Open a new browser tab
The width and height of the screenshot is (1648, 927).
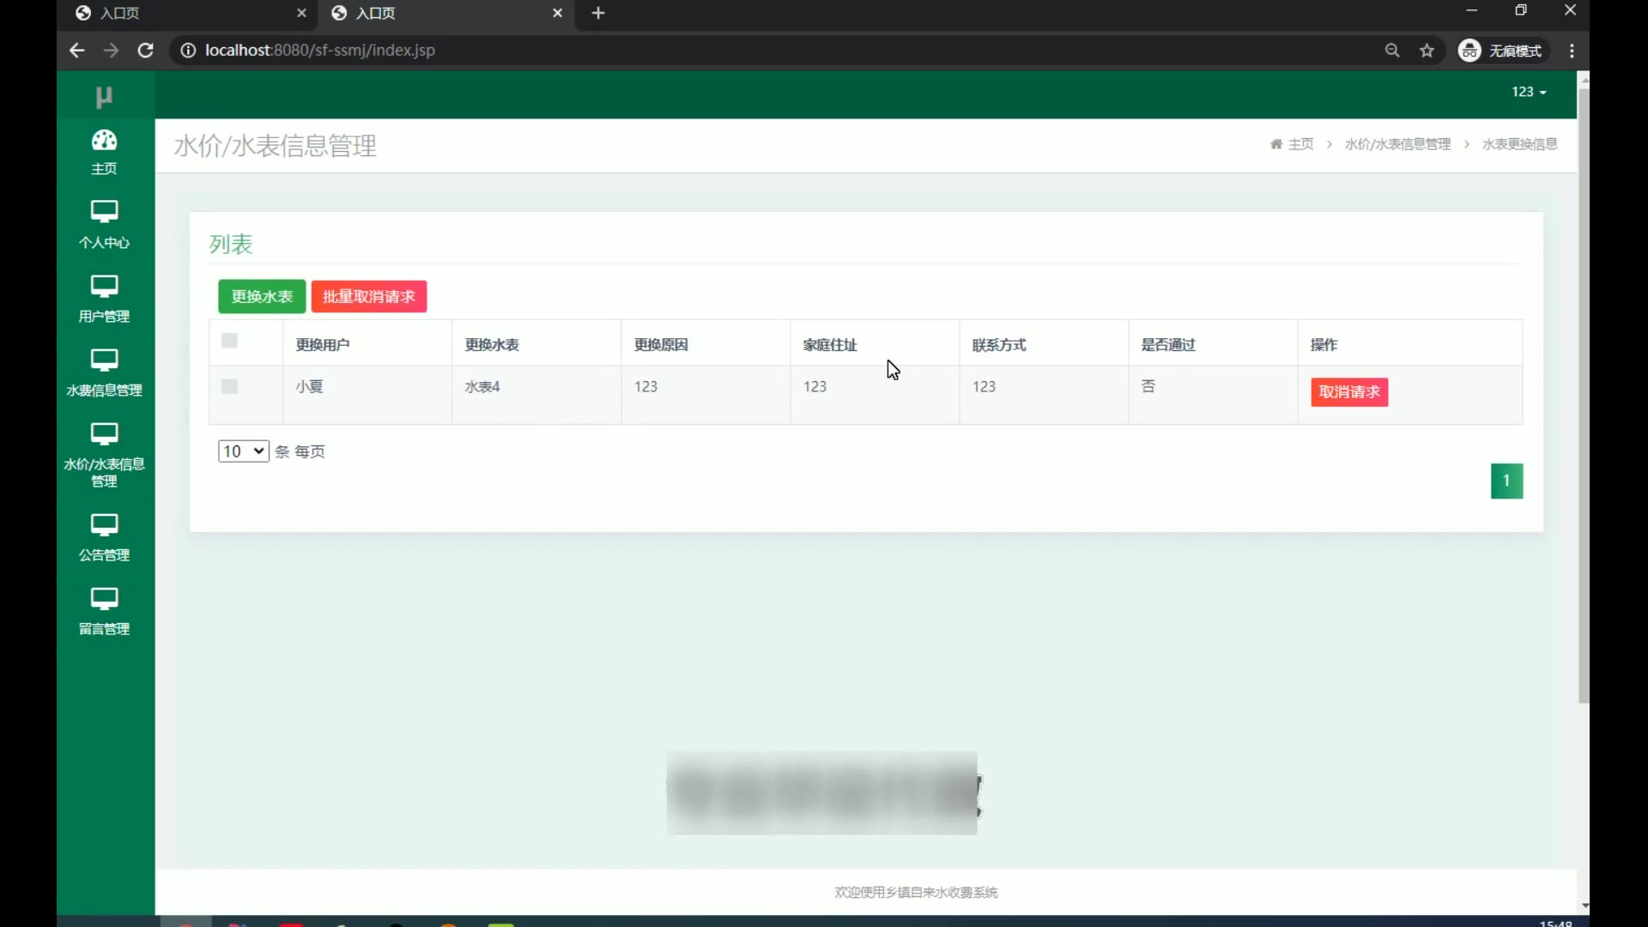[598, 13]
